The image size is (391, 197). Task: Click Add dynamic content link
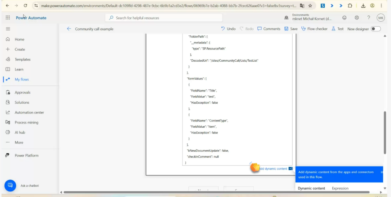273,169
